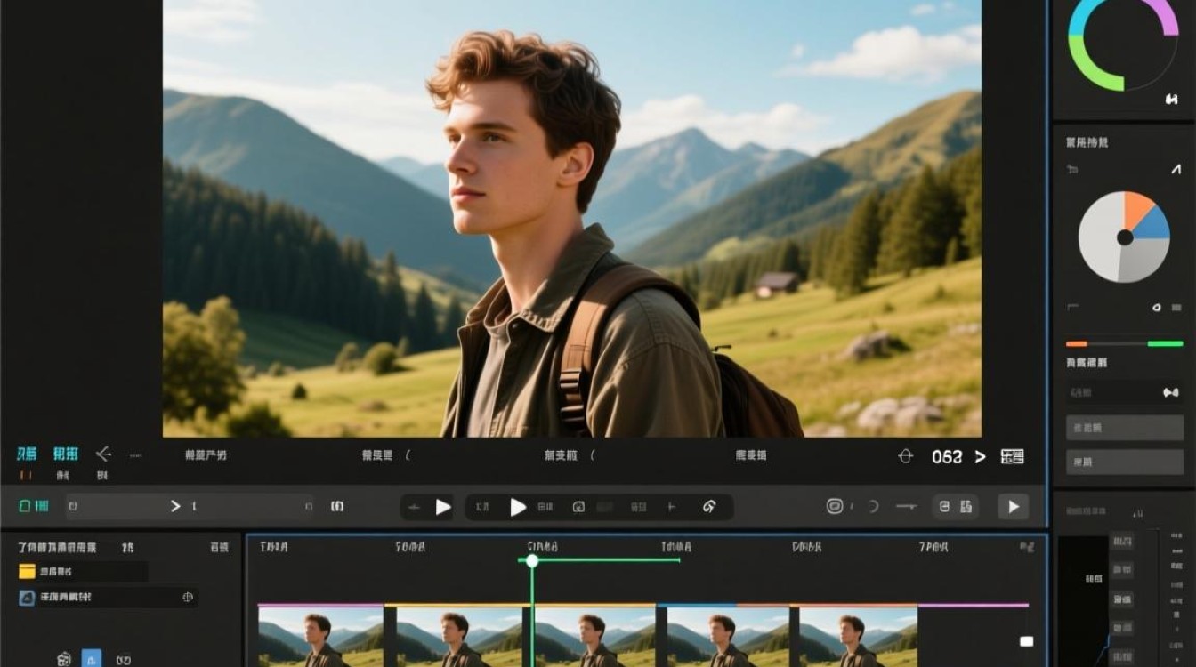The width and height of the screenshot is (1196, 667).
Task: Click the yellow folder icon in the media panel
Action: tap(27, 572)
